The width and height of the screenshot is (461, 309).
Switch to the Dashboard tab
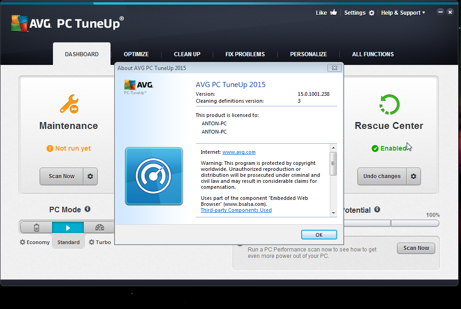[82, 54]
